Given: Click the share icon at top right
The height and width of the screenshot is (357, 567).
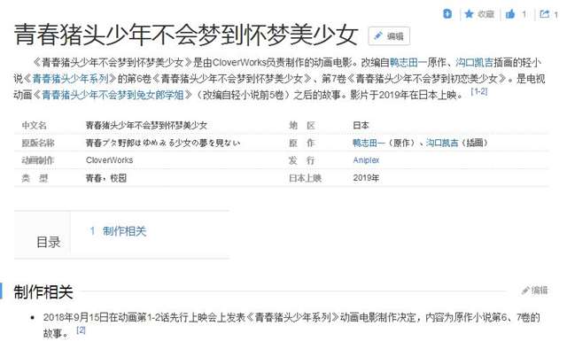Looking at the screenshot, I should pos(544,14).
